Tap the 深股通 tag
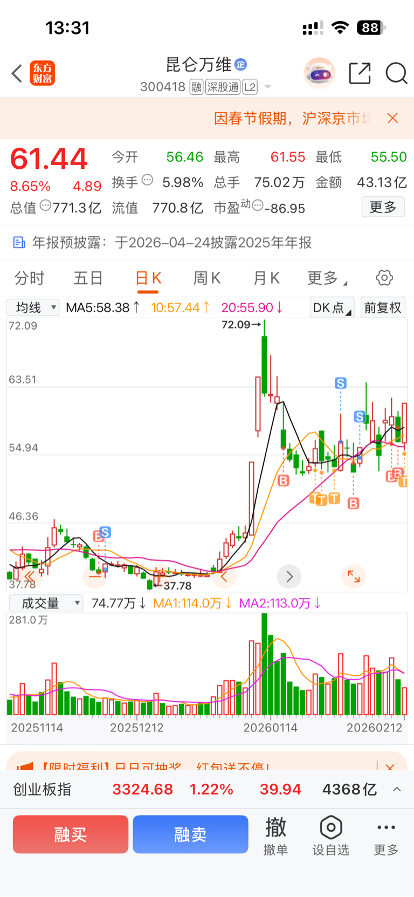 click(x=223, y=87)
